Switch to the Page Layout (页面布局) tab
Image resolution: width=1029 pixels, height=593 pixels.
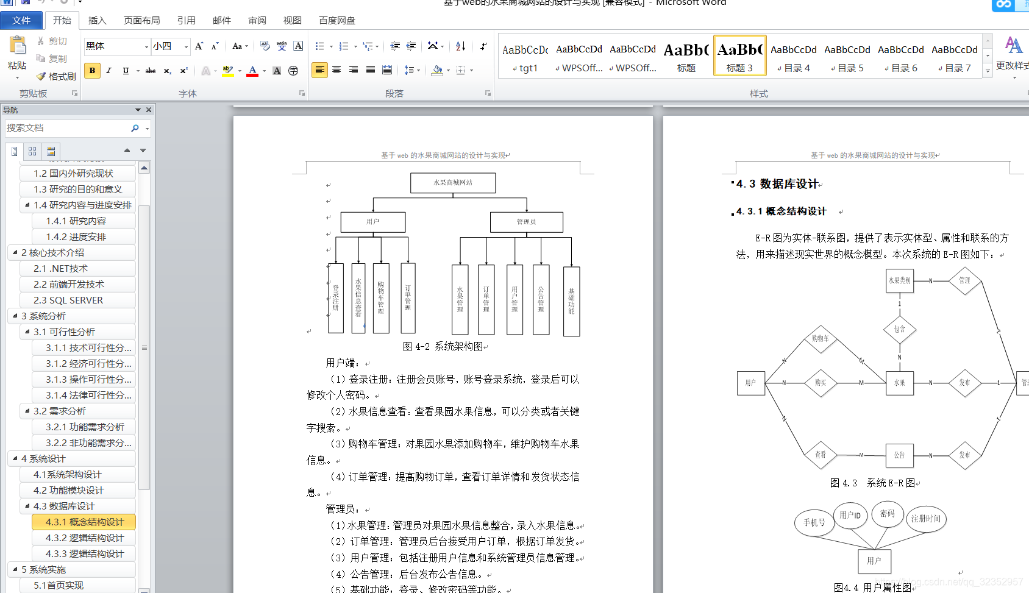click(x=141, y=20)
